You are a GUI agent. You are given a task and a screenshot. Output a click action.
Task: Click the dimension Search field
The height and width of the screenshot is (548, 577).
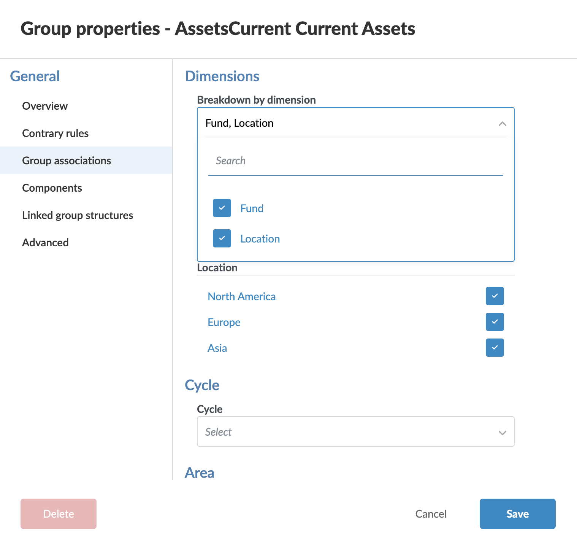355,161
